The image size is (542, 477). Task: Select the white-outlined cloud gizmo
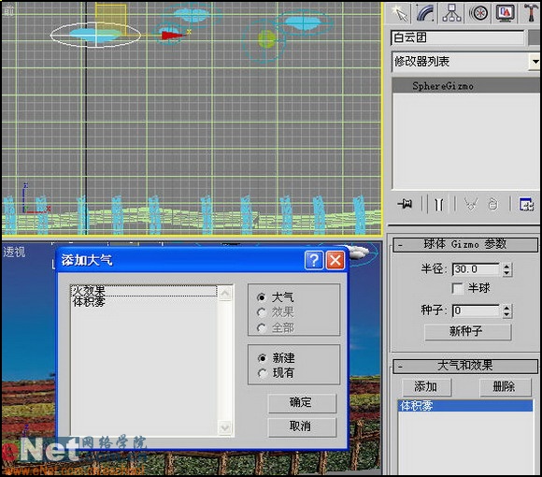95,35
